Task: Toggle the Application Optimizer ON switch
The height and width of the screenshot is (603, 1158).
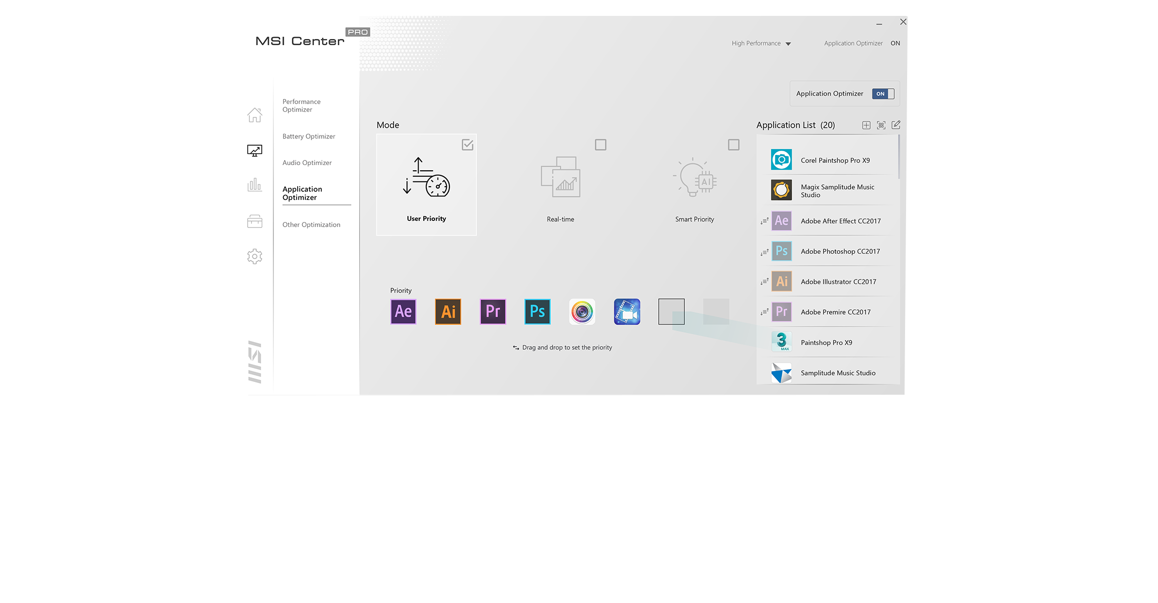Action: [x=883, y=94]
